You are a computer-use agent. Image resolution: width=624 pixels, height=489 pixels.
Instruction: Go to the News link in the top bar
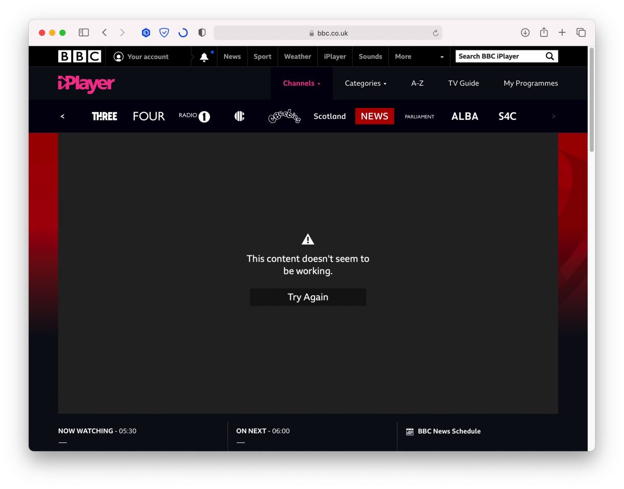click(x=232, y=57)
